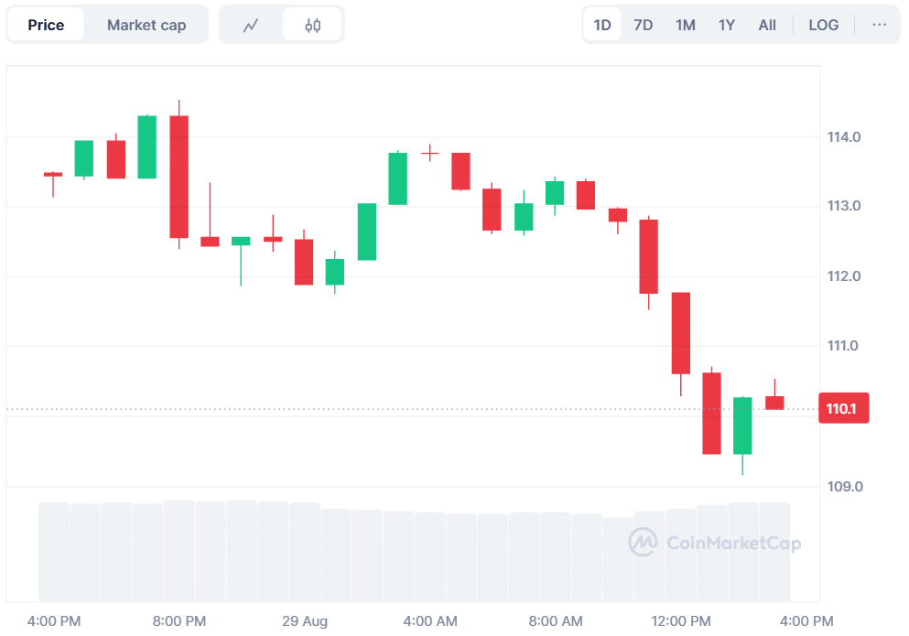Click the leftmost gray volume bar

[x=53, y=552]
